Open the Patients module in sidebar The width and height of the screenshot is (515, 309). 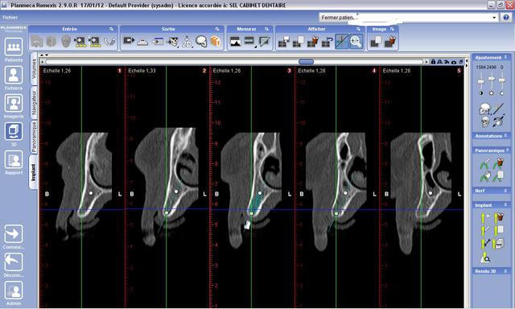tap(14, 47)
